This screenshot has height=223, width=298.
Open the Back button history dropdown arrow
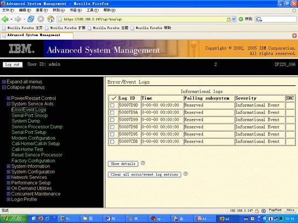(11, 19)
